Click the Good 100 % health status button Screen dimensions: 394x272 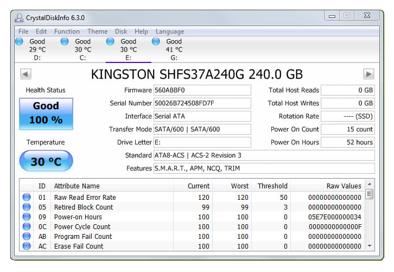(x=46, y=114)
